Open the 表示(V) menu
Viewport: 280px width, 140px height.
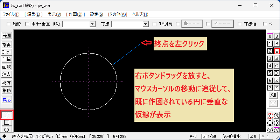54,14
